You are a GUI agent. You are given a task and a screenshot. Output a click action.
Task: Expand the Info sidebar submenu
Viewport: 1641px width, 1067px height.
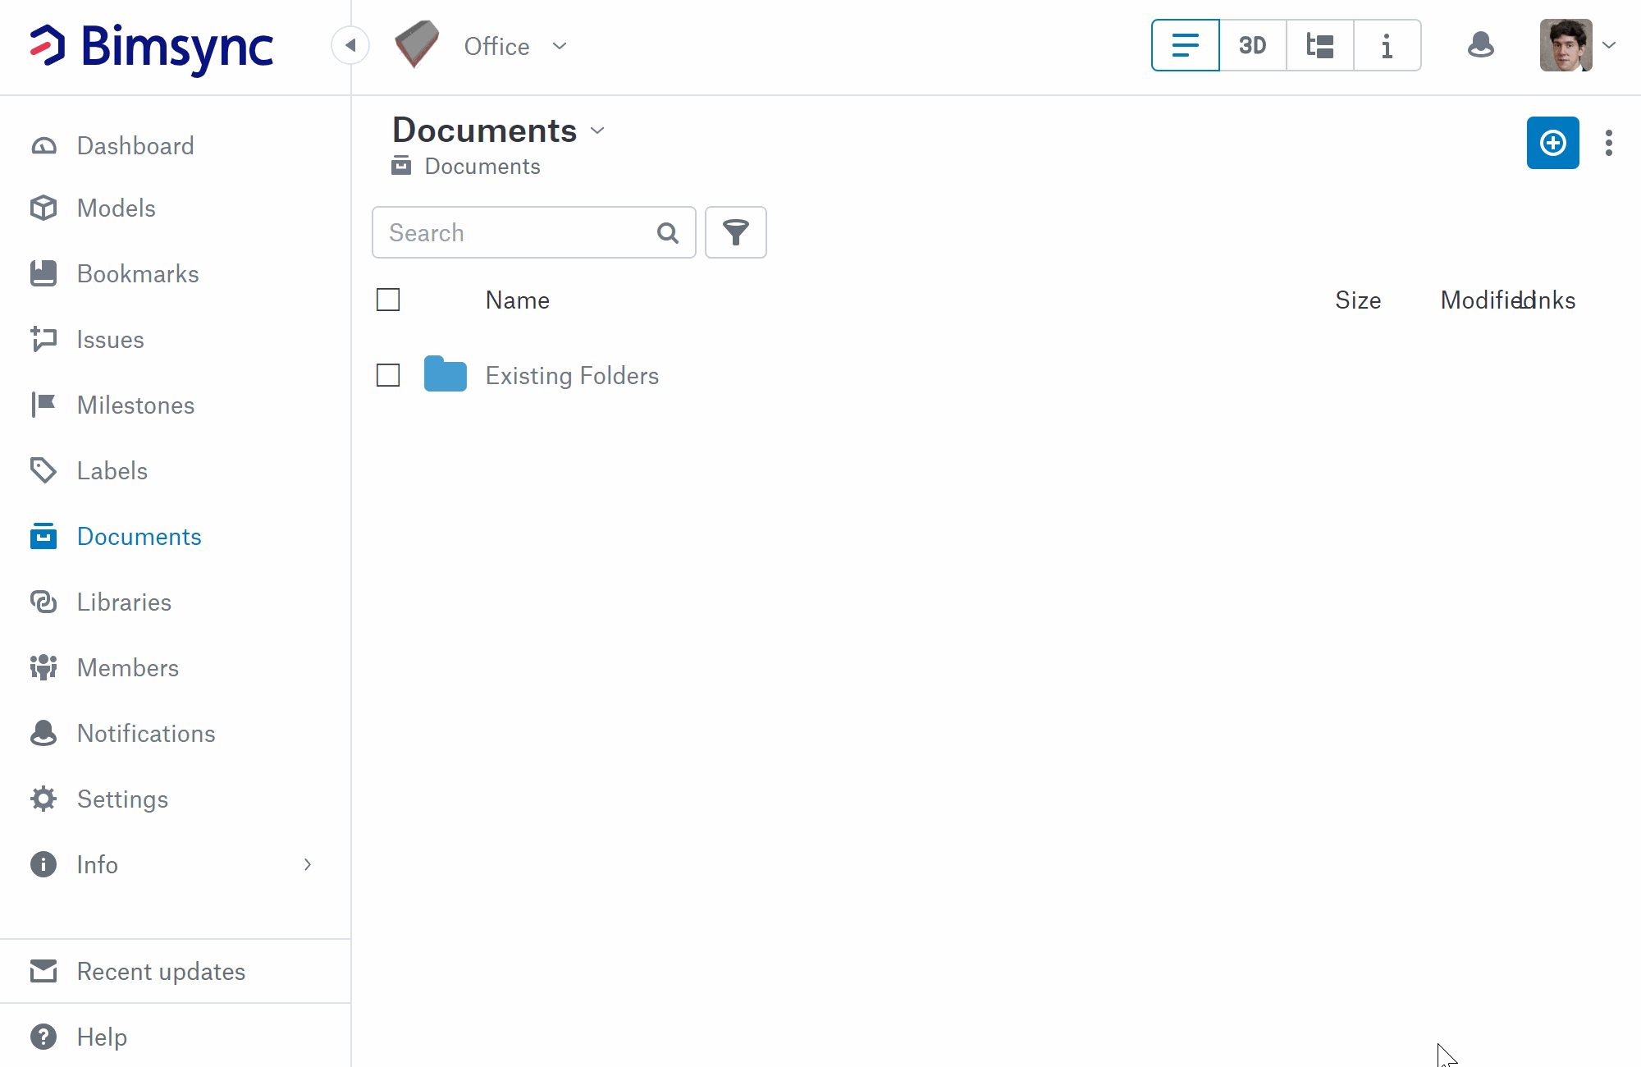pos(308,864)
